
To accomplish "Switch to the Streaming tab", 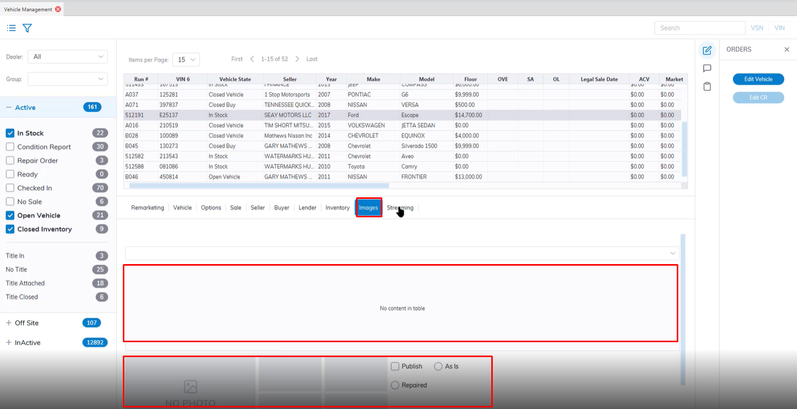I will (400, 208).
